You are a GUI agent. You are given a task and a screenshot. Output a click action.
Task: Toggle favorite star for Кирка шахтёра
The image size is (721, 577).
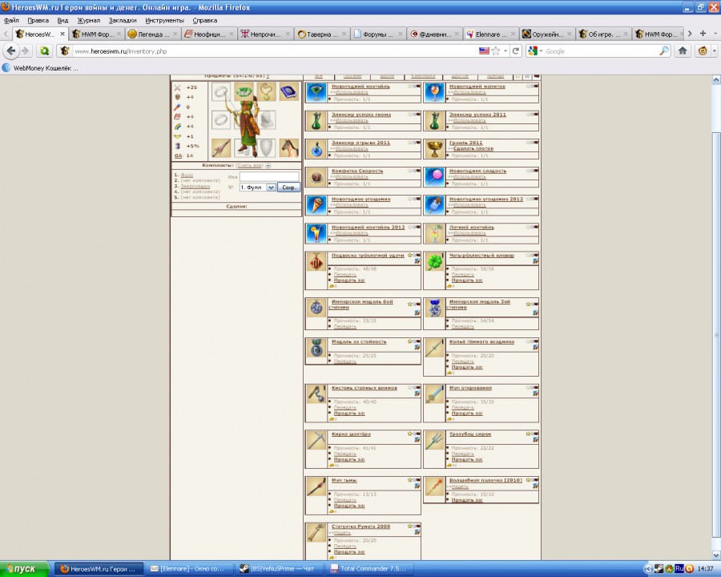(x=409, y=434)
